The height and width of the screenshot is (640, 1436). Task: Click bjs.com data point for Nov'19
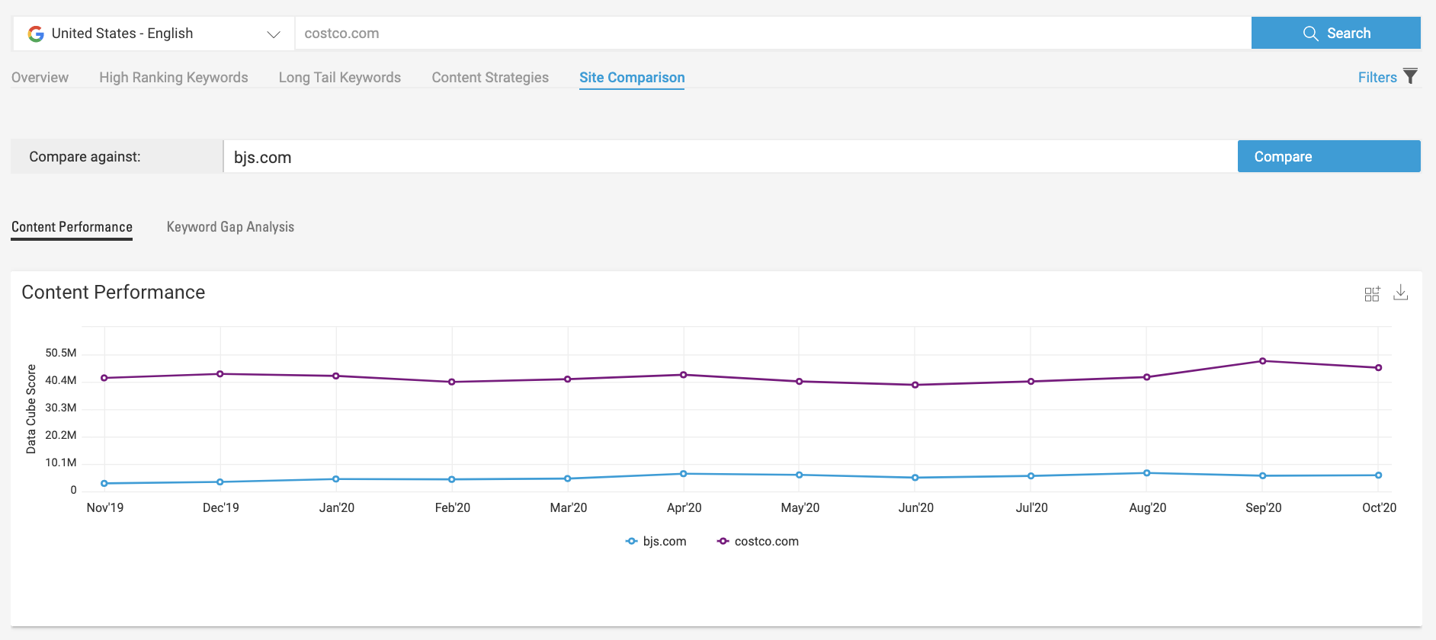[x=104, y=483]
